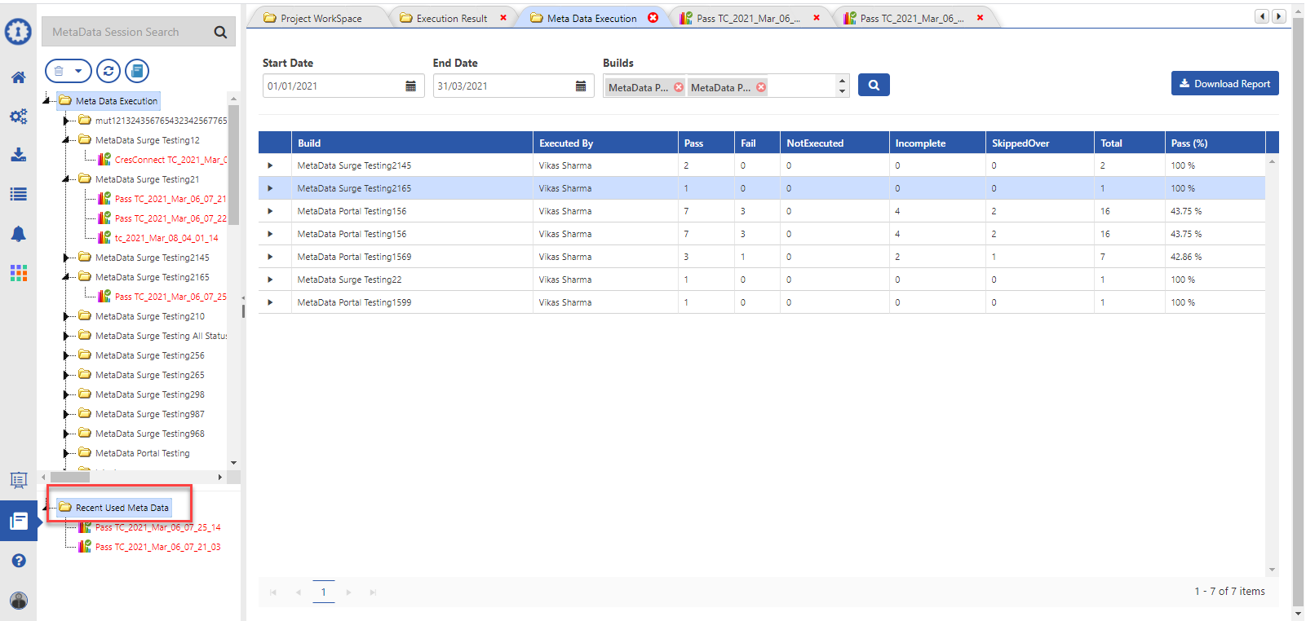Open the notifications bell icon
This screenshot has height=621, width=1306.
coord(18,234)
